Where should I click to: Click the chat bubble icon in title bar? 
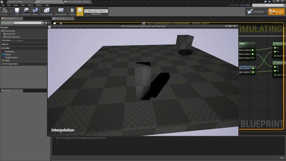(x=265, y=1)
